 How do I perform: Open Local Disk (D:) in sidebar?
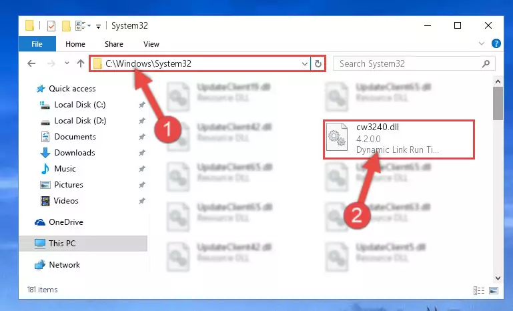click(73, 121)
